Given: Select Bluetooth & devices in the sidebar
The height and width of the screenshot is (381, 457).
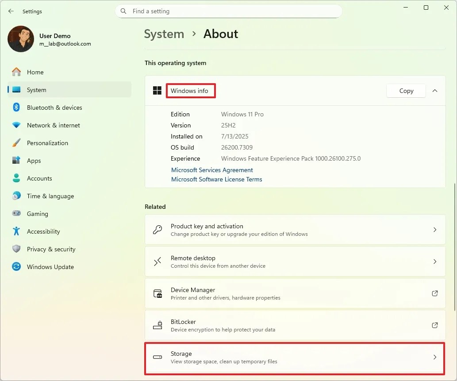Looking at the screenshot, I should point(55,107).
